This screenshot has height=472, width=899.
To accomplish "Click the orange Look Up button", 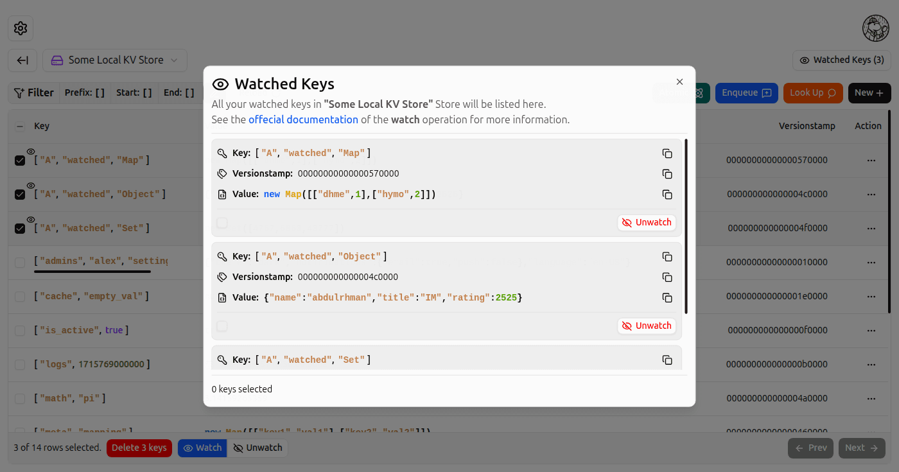I will pyautogui.click(x=813, y=92).
